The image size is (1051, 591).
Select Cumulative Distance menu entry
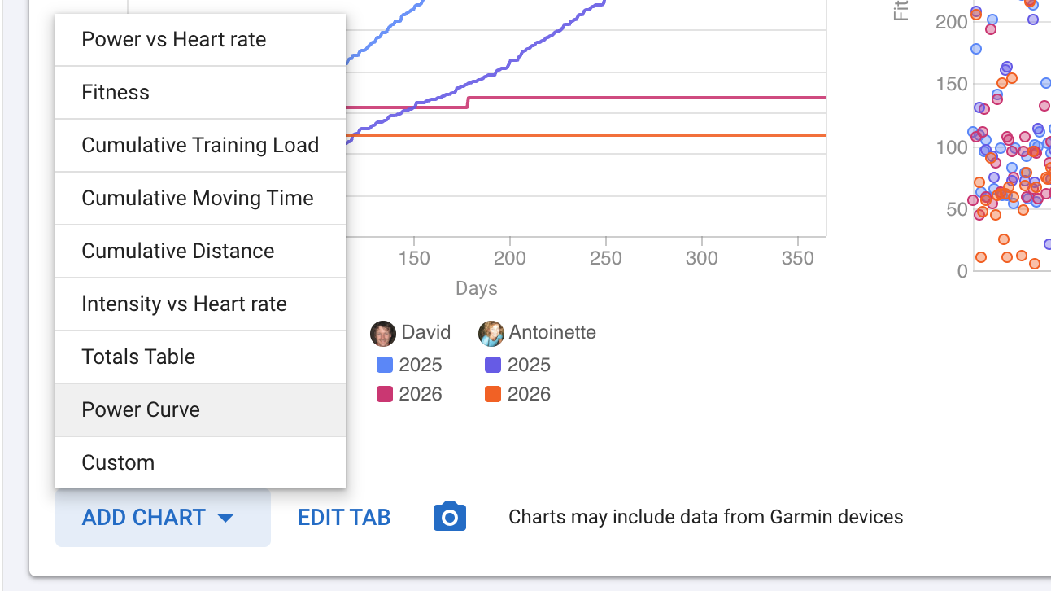[178, 252]
